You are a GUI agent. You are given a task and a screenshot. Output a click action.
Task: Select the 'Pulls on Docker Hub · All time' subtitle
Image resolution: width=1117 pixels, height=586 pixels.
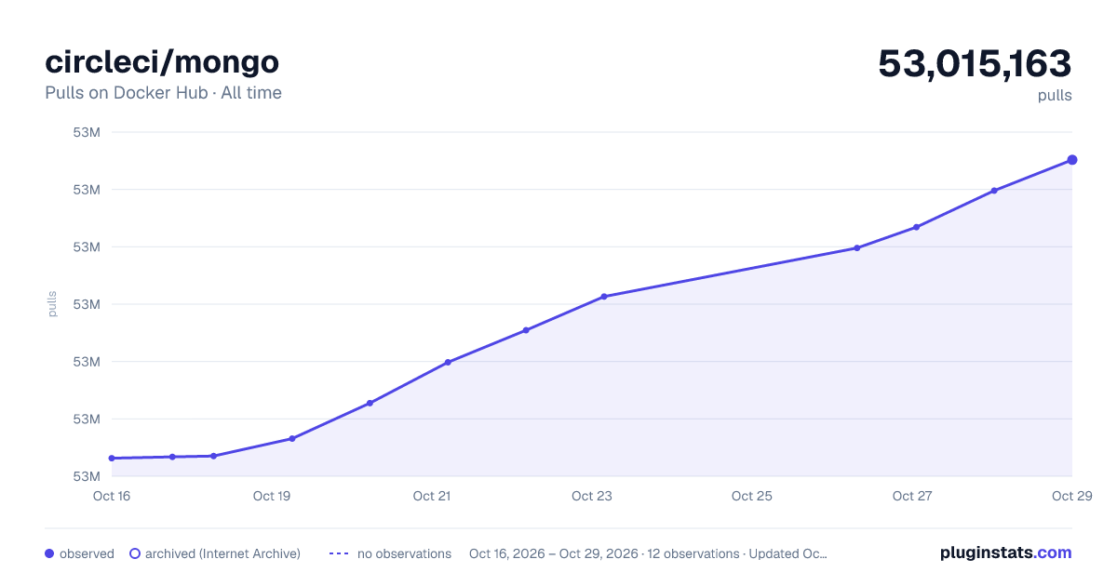pyautogui.click(x=163, y=93)
